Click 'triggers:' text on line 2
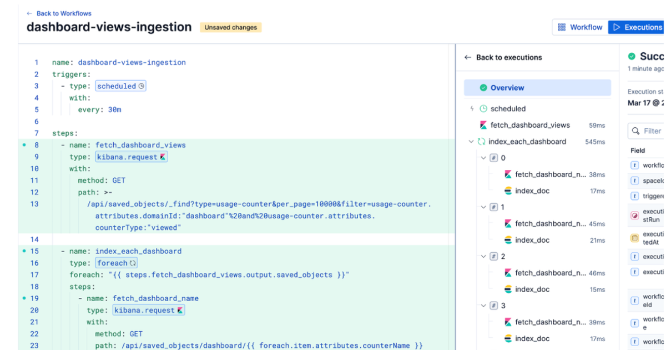 click(72, 74)
